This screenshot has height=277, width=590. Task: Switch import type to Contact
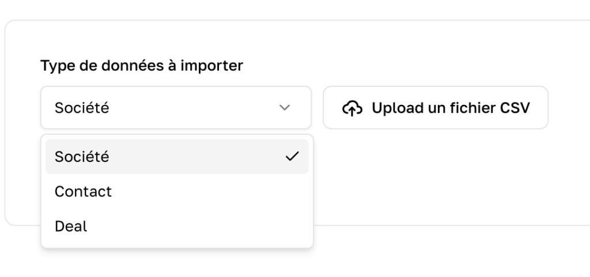83,191
